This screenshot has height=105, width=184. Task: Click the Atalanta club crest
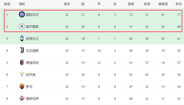point(22,39)
